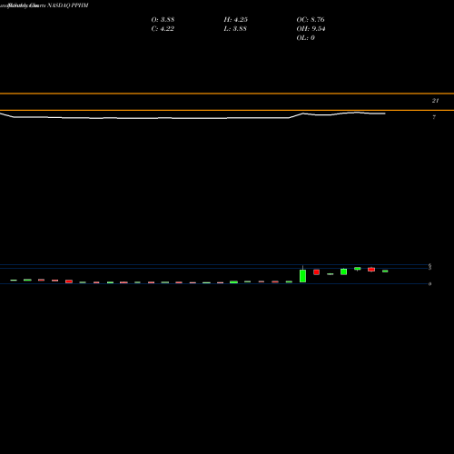The height and width of the screenshot is (454, 454).
Task: Select the high value H: 4.25
Action: (x=235, y=19)
